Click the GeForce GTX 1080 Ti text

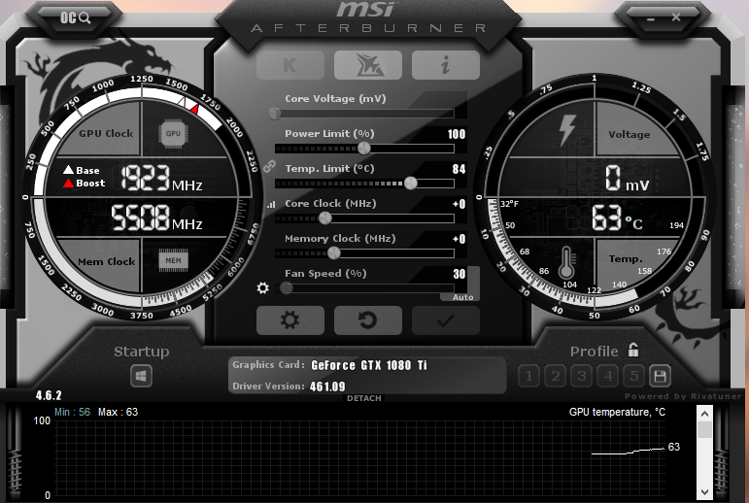coord(369,365)
